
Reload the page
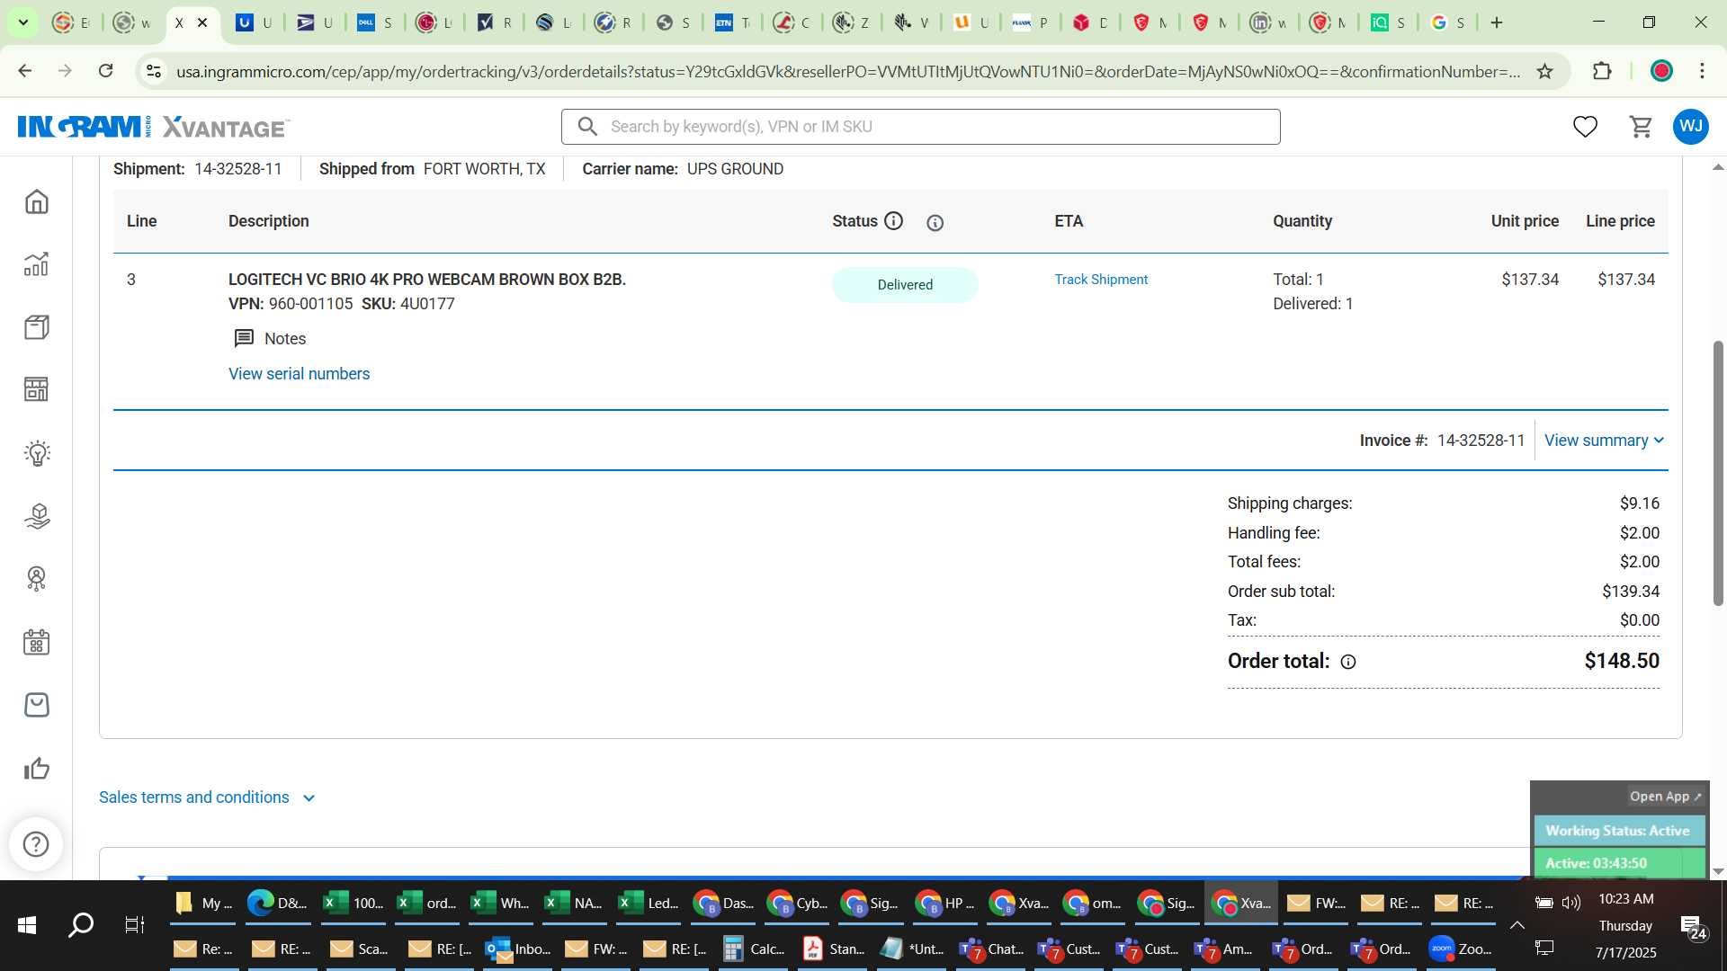point(105,71)
